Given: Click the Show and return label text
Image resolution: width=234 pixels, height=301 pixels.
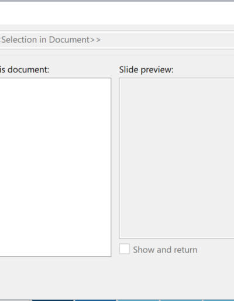Looking at the screenshot, I should (x=165, y=250).
